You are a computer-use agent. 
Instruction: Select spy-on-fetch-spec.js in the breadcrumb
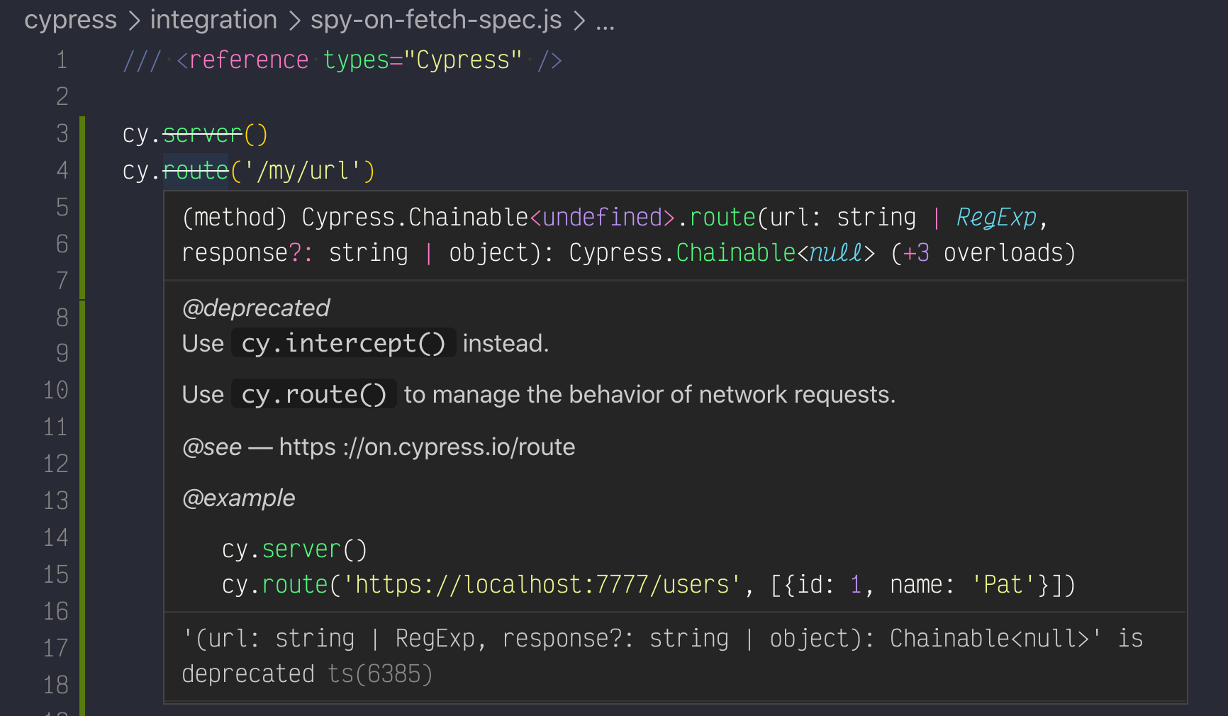tap(436, 20)
